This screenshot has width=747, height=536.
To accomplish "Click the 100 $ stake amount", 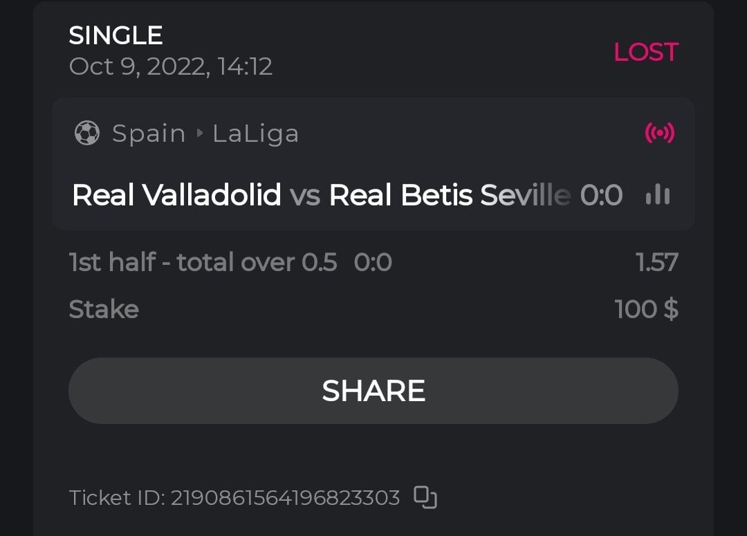I will [646, 309].
